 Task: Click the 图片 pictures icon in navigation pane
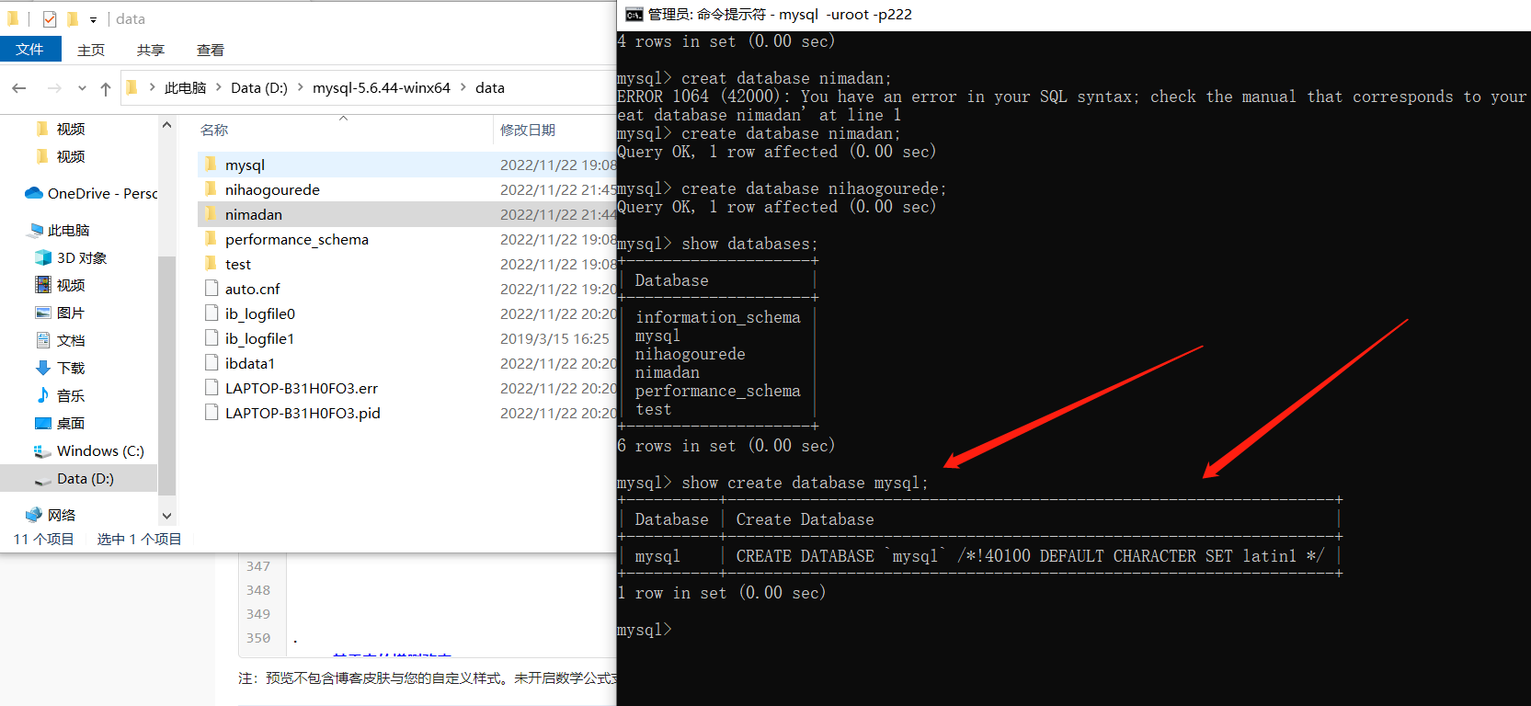pos(43,313)
